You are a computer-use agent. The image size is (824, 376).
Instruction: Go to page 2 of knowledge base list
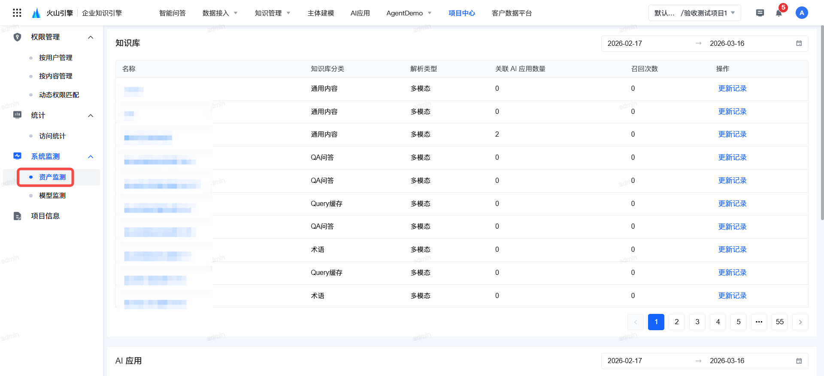676,322
